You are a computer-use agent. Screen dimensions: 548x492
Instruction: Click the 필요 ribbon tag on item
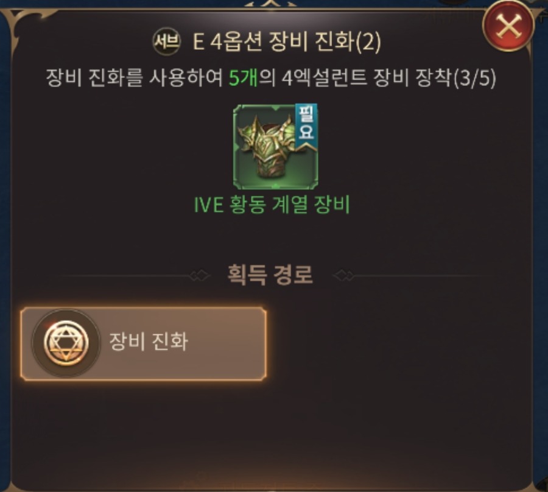306,127
